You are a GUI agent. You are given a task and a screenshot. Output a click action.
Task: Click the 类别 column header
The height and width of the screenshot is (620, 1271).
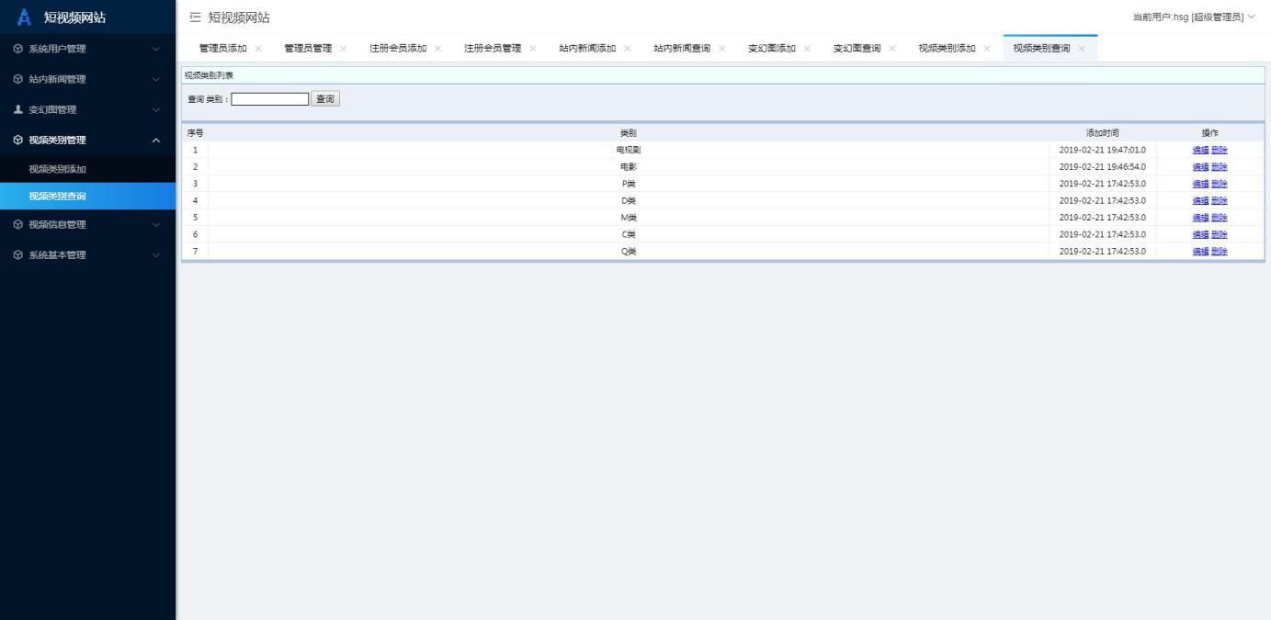click(629, 133)
